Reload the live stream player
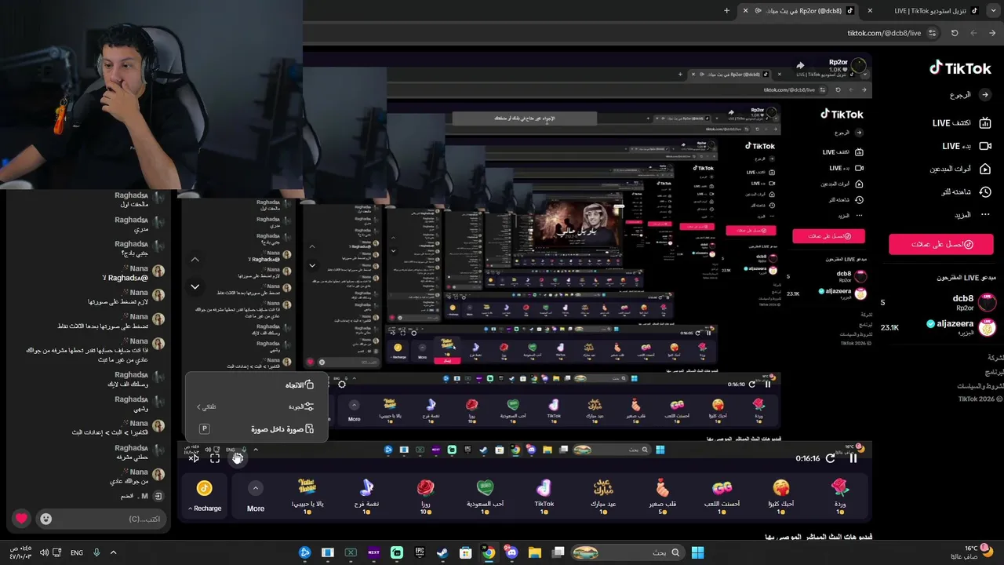1004x565 pixels. [831, 458]
